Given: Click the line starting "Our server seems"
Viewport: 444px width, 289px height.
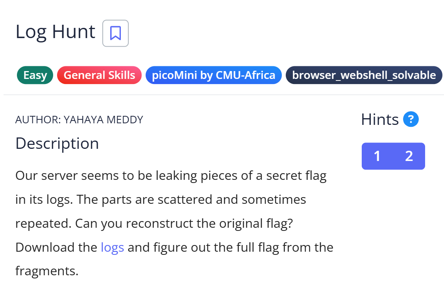Looking at the screenshot, I should 171,176.
